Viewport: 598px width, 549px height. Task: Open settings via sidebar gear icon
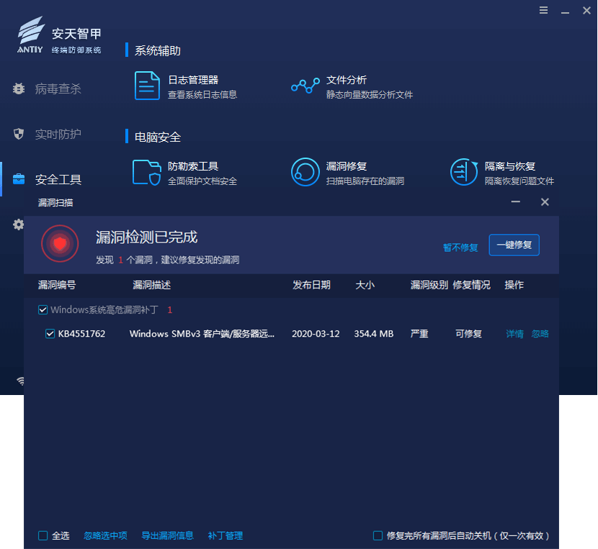point(18,224)
